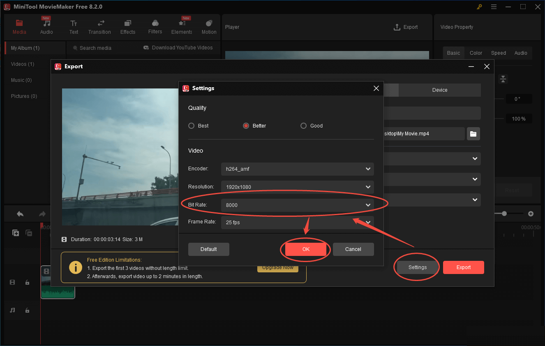Close the Settings dialog with X
Image resolution: width=545 pixels, height=346 pixels.
point(376,88)
